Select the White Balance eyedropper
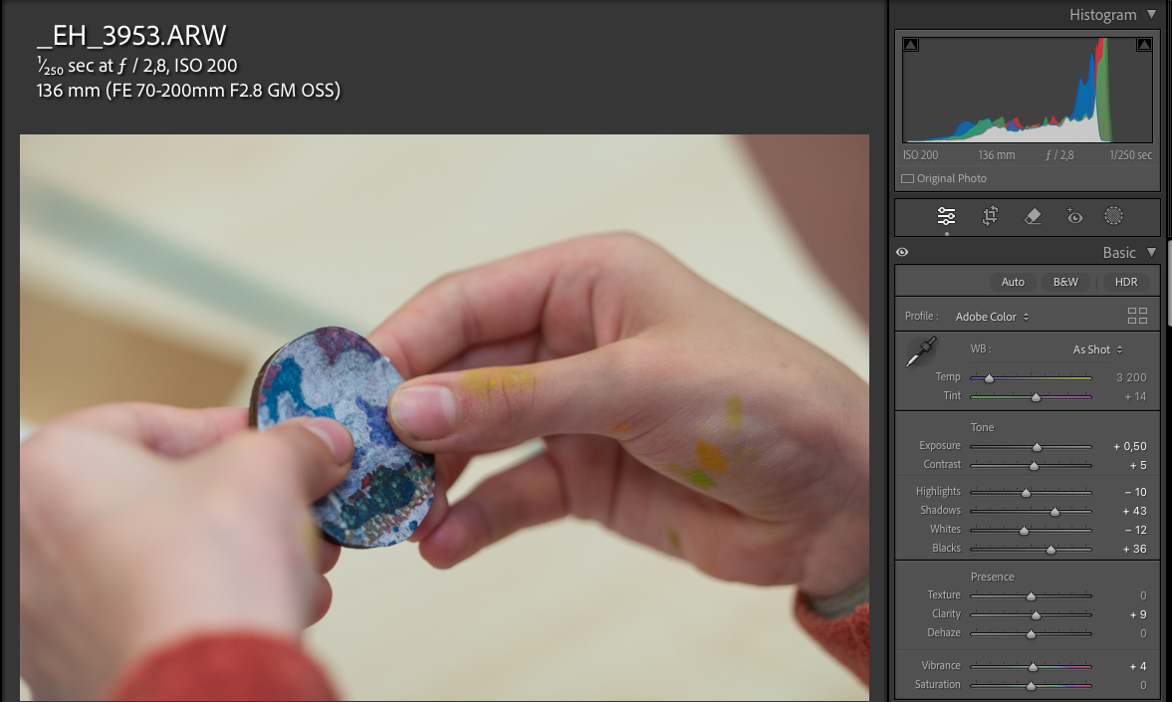1172x702 pixels. click(920, 351)
